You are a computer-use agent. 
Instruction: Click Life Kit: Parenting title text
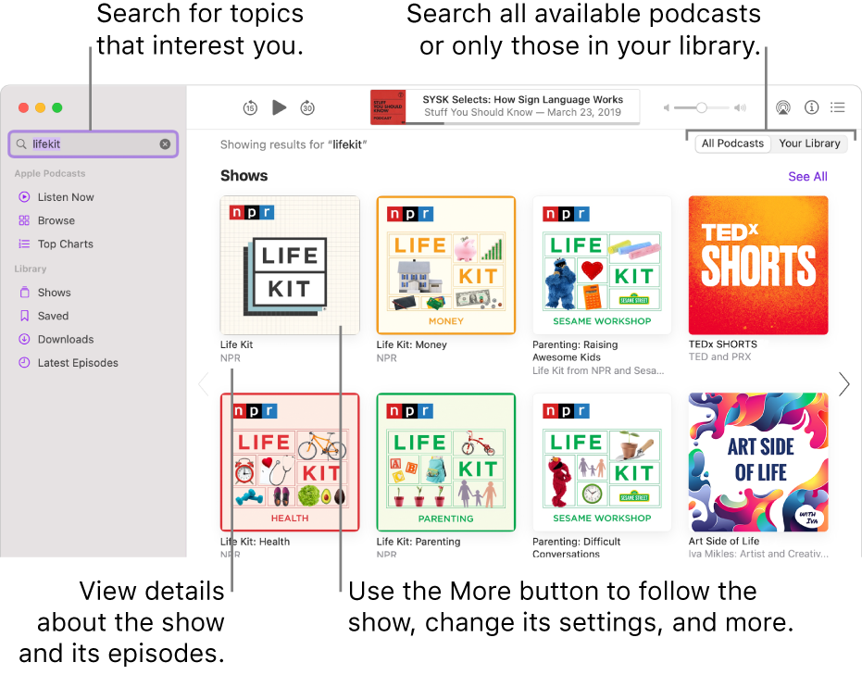(x=419, y=542)
